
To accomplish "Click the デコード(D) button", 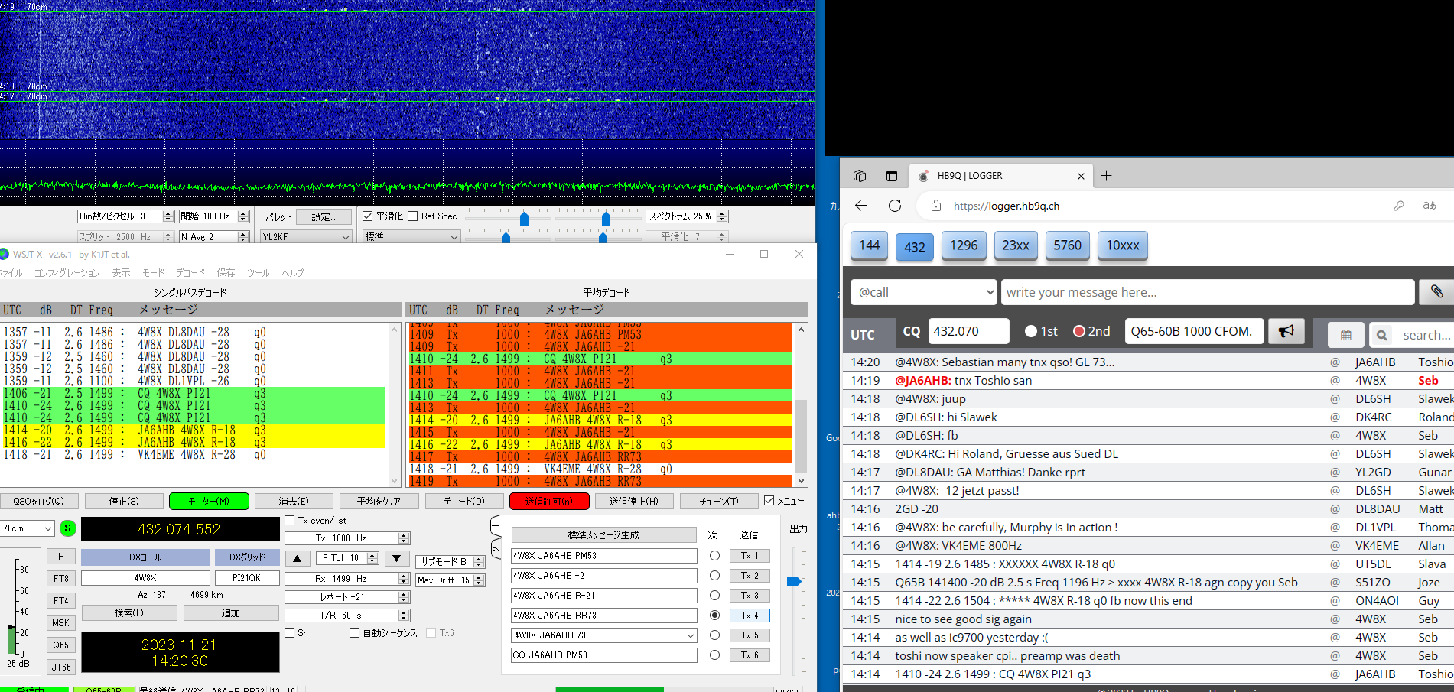I will coord(464,501).
